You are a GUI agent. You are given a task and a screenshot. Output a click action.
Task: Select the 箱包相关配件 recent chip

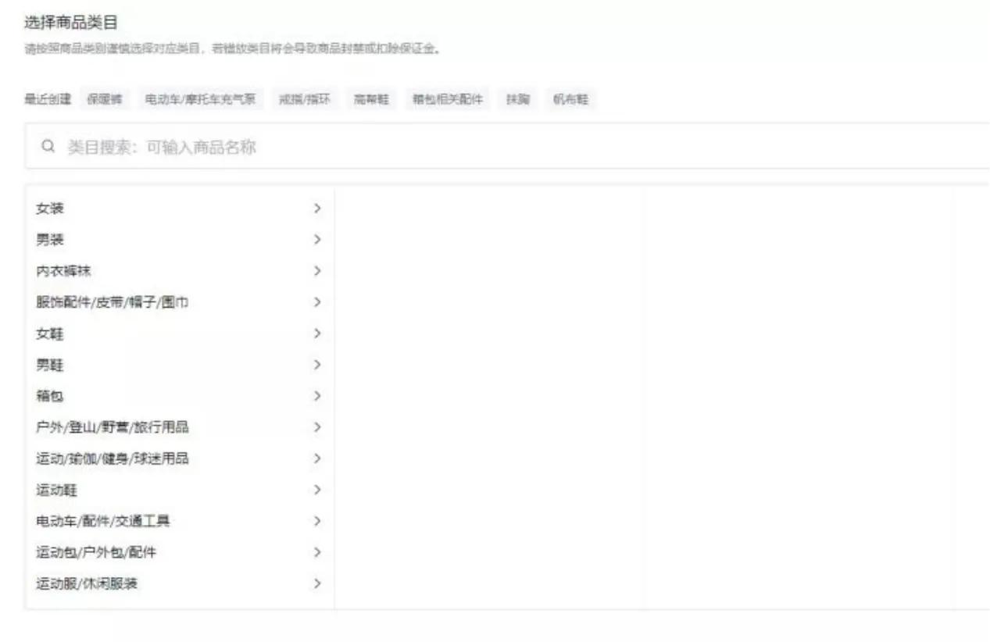[449, 98]
